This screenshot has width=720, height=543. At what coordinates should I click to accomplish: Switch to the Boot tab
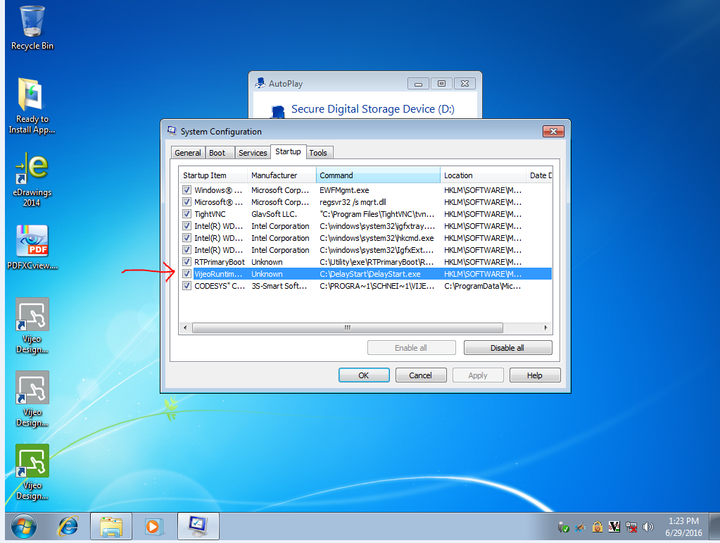click(217, 153)
